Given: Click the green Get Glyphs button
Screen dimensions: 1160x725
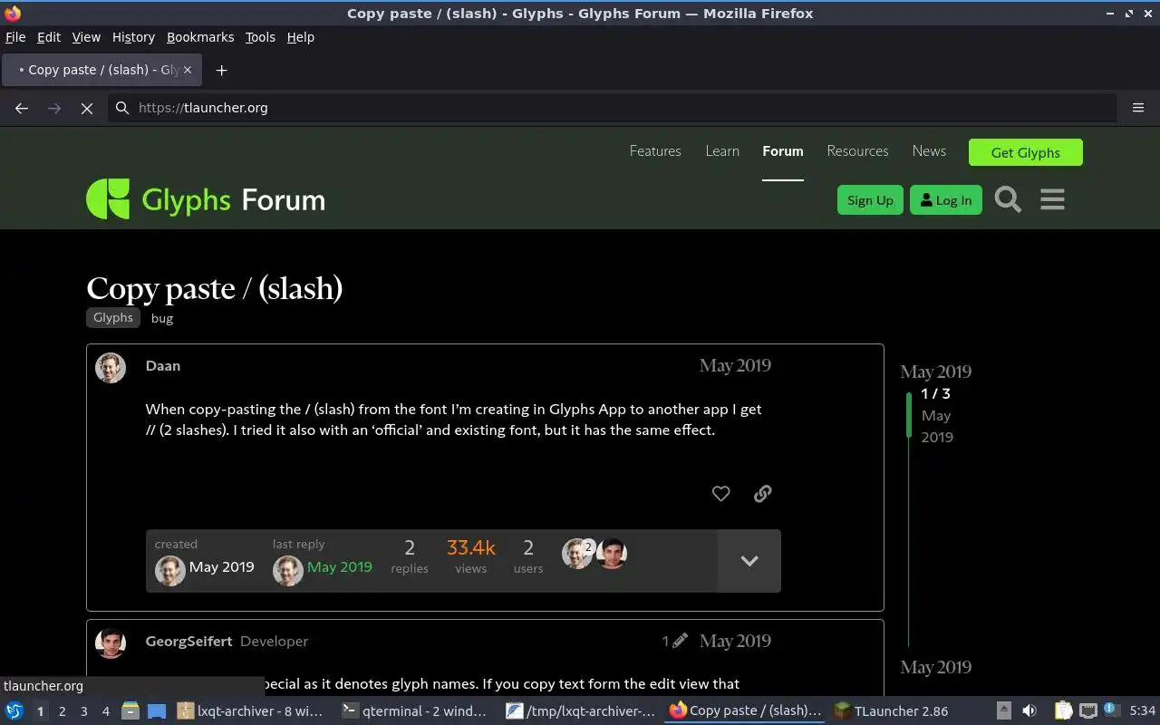Looking at the screenshot, I should (x=1026, y=152).
